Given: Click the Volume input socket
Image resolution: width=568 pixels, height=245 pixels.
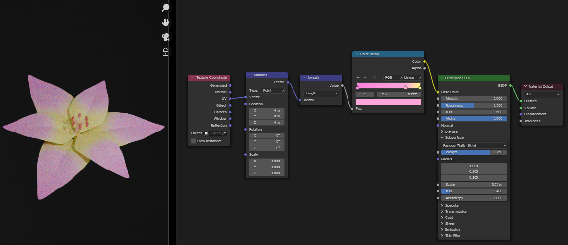Looking at the screenshot, I should pyautogui.click(x=521, y=108).
